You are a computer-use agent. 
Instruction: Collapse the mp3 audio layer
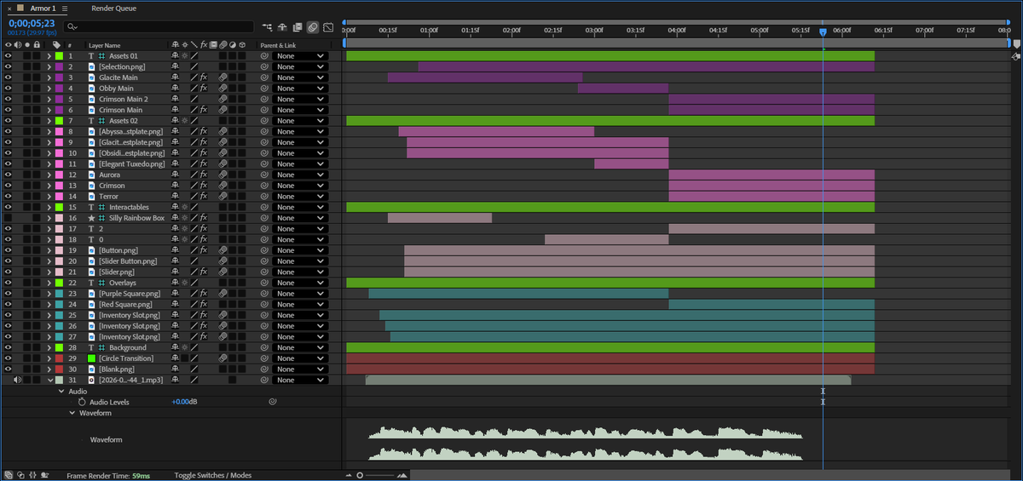pos(49,380)
